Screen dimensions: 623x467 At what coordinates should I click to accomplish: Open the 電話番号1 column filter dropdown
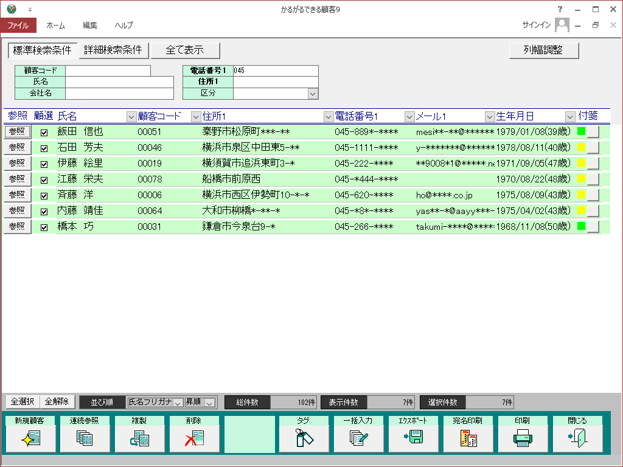[x=409, y=117]
